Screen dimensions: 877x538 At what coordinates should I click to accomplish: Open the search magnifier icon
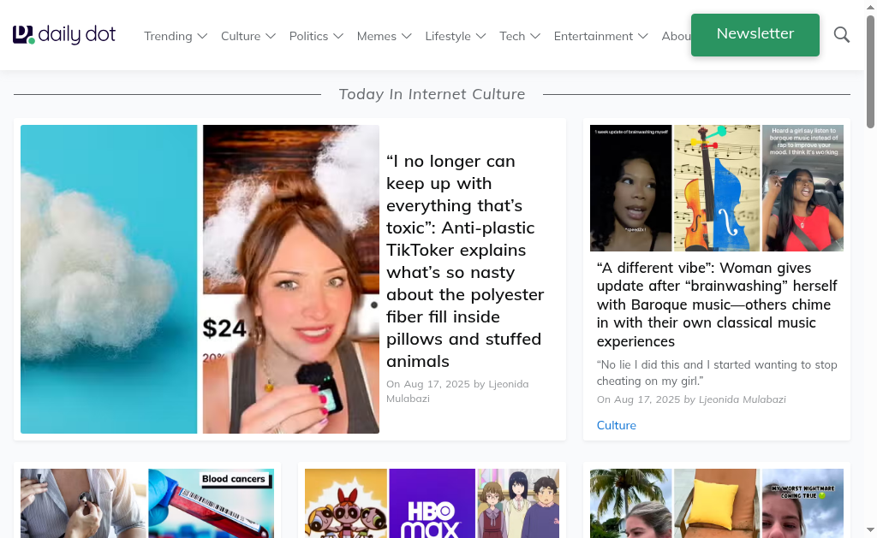point(842,34)
